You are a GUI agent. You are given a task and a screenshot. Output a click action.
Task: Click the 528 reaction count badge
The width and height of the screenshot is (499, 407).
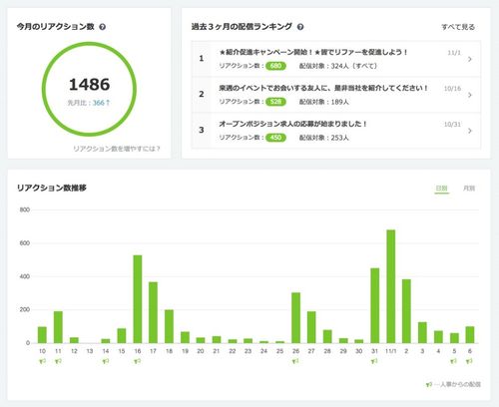click(275, 102)
